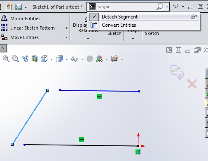Click the right endpoint of upper line
Image resolution: width=208 pixels, height=161 pixels.
(139, 91)
